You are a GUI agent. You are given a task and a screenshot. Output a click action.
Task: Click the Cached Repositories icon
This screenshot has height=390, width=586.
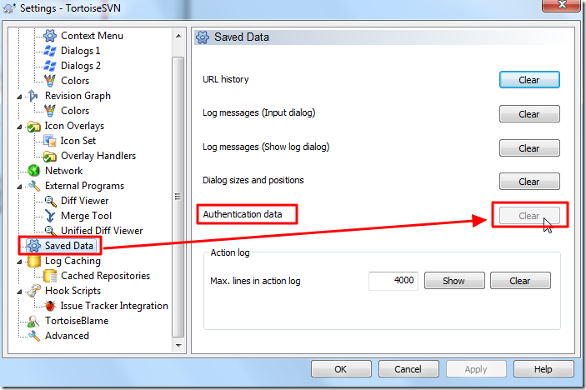pyautogui.click(x=50, y=276)
